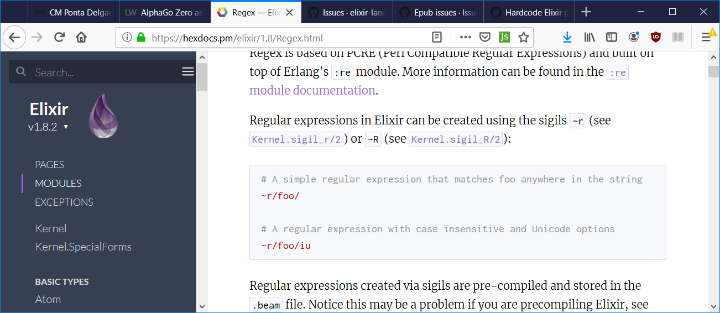Toggle the docs sidebar hamburger

coord(188,72)
